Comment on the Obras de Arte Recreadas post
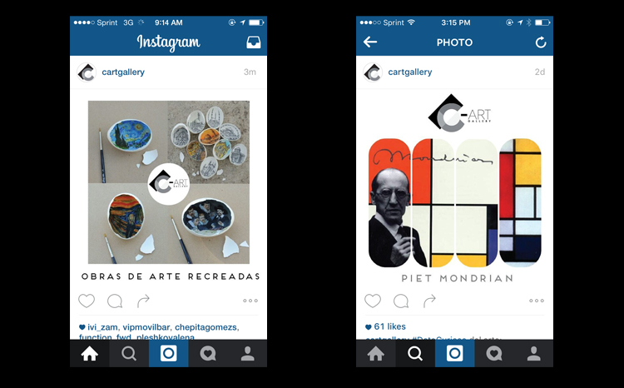 (115, 301)
